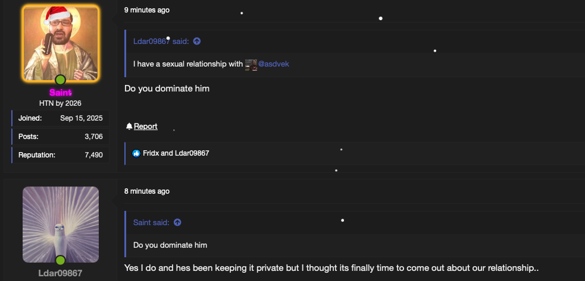Click the arrow icon beside "Saint said:"
The image size is (585, 281).
[177, 223]
